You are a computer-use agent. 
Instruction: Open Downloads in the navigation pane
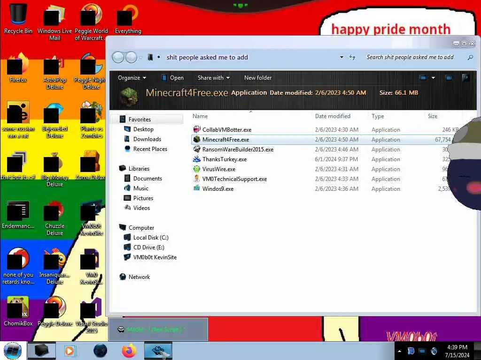[147, 139]
